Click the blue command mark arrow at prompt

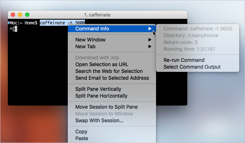(x=9, y=23)
